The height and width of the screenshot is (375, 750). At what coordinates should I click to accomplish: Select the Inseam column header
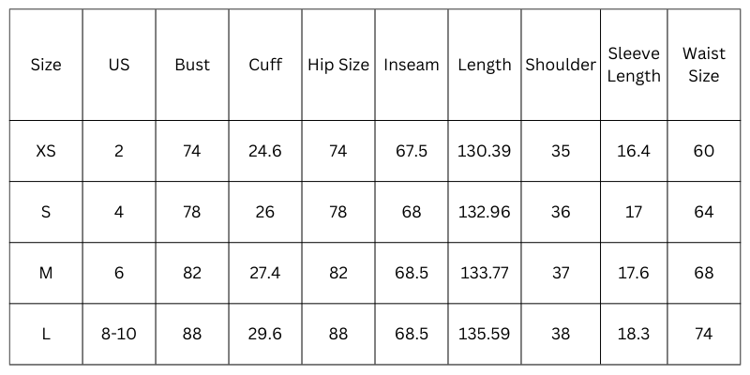click(x=412, y=65)
